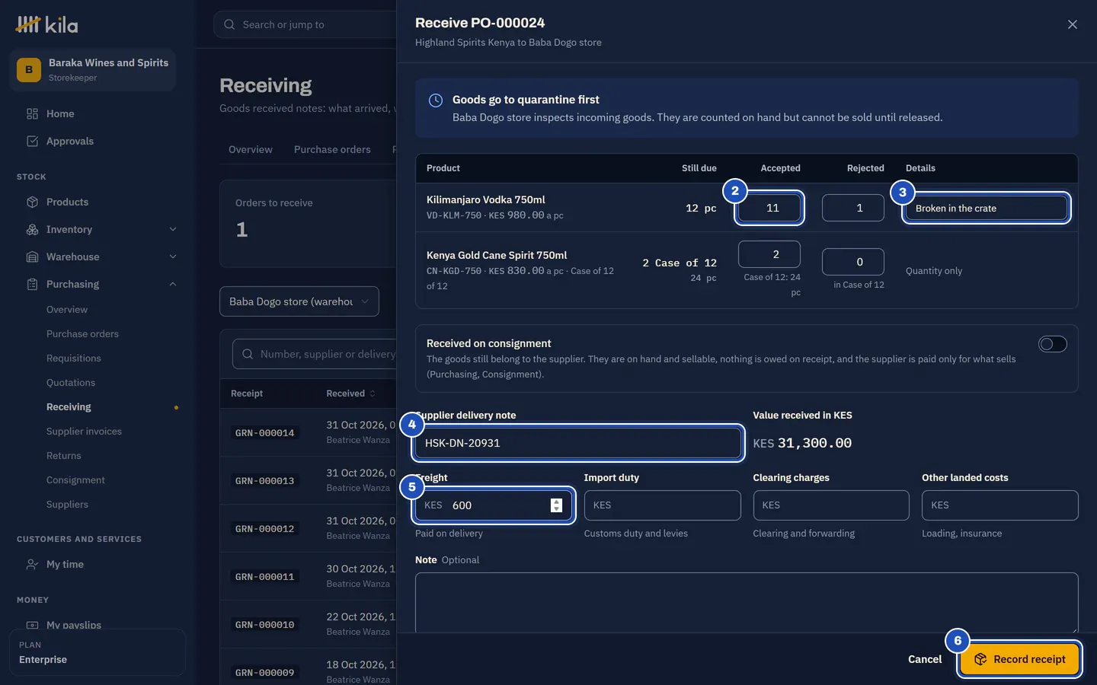Screen dimensions: 1097x685
Task: Click the Record receipt button
Action: (1019, 659)
